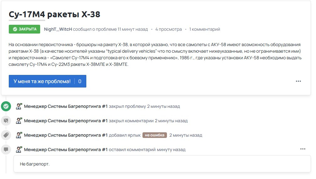Click '4 просмотра' views counter
316x179 pixels.
(x=169, y=29)
